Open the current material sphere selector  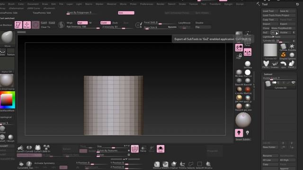7,81
